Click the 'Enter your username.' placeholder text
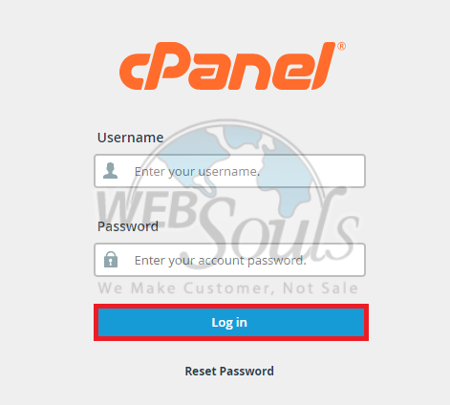 point(197,172)
